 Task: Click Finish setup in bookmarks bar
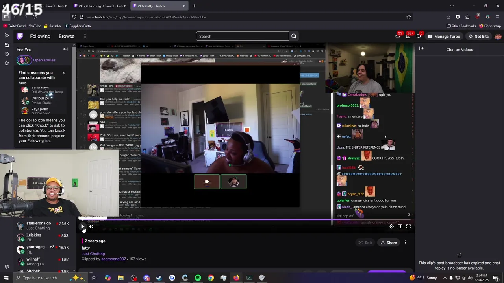click(x=490, y=26)
